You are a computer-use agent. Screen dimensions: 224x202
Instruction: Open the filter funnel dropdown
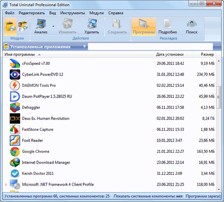pyautogui.click(x=85, y=47)
